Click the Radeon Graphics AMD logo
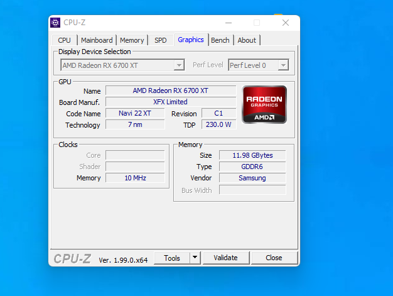 [264, 104]
